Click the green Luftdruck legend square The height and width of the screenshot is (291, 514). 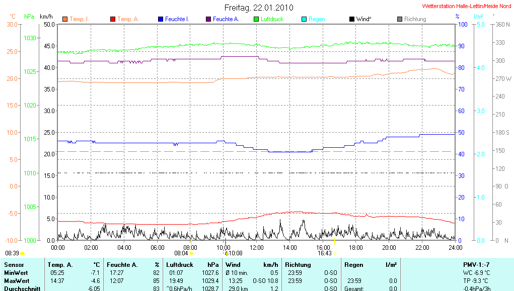tap(256, 19)
